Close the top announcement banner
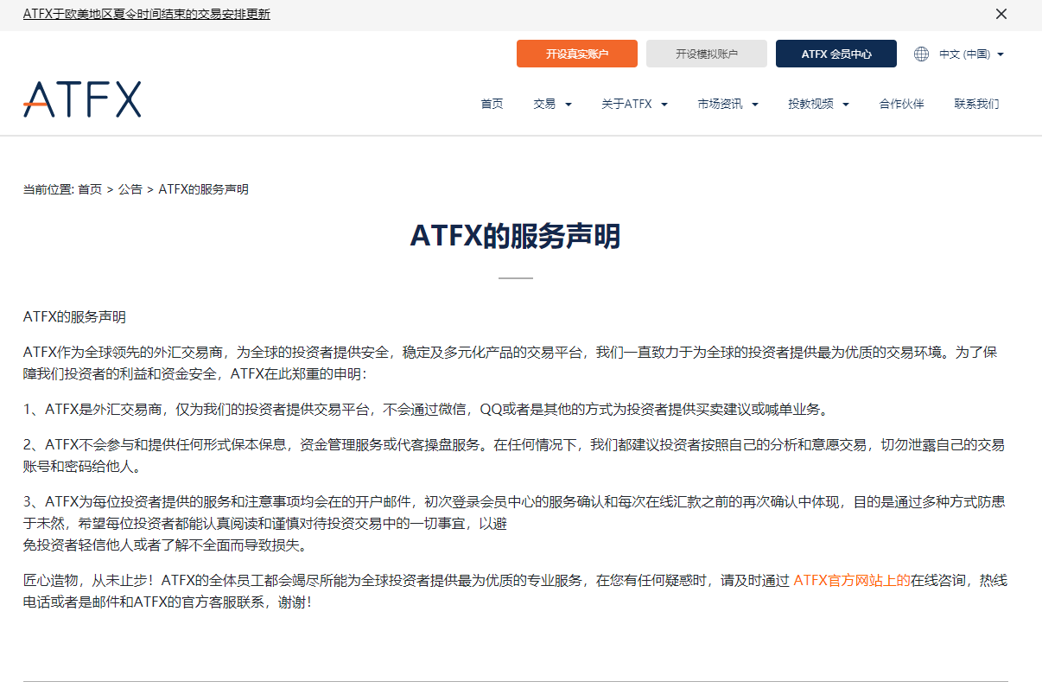Image resolution: width=1042 pixels, height=688 pixels. [1001, 14]
